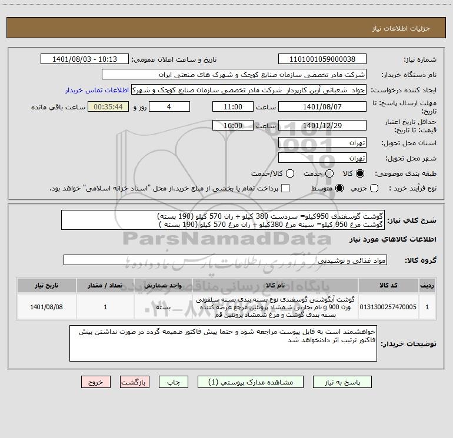The image size is (453, 438).
Task: Select the کالا/خدمت radio button
Action: coord(290,173)
